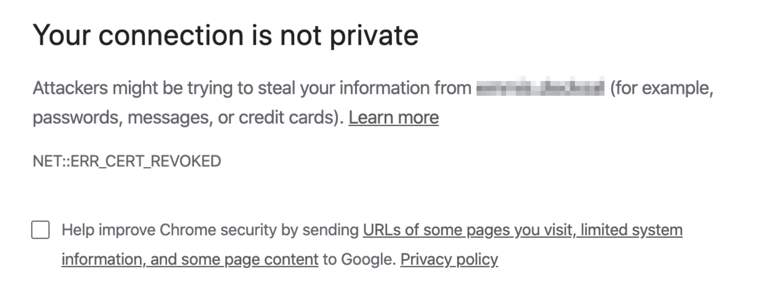This screenshot has width=763, height=304.
Task: Click the word "Attackers" in the warning
Action: (x=70, y=88)
